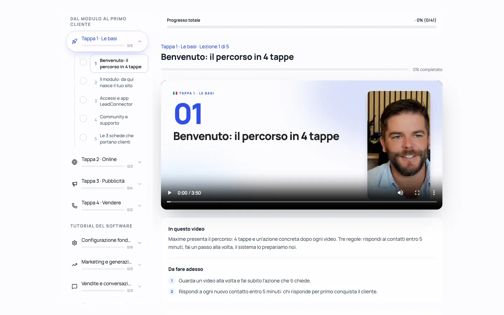Click the large 01 number on the video slide
This screenshot has width=504, height=315.
click(x=188, y=114)
